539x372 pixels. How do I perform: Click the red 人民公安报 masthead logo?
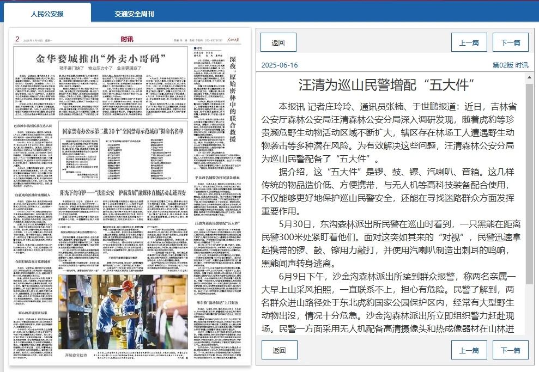click(x=233, y=40)
